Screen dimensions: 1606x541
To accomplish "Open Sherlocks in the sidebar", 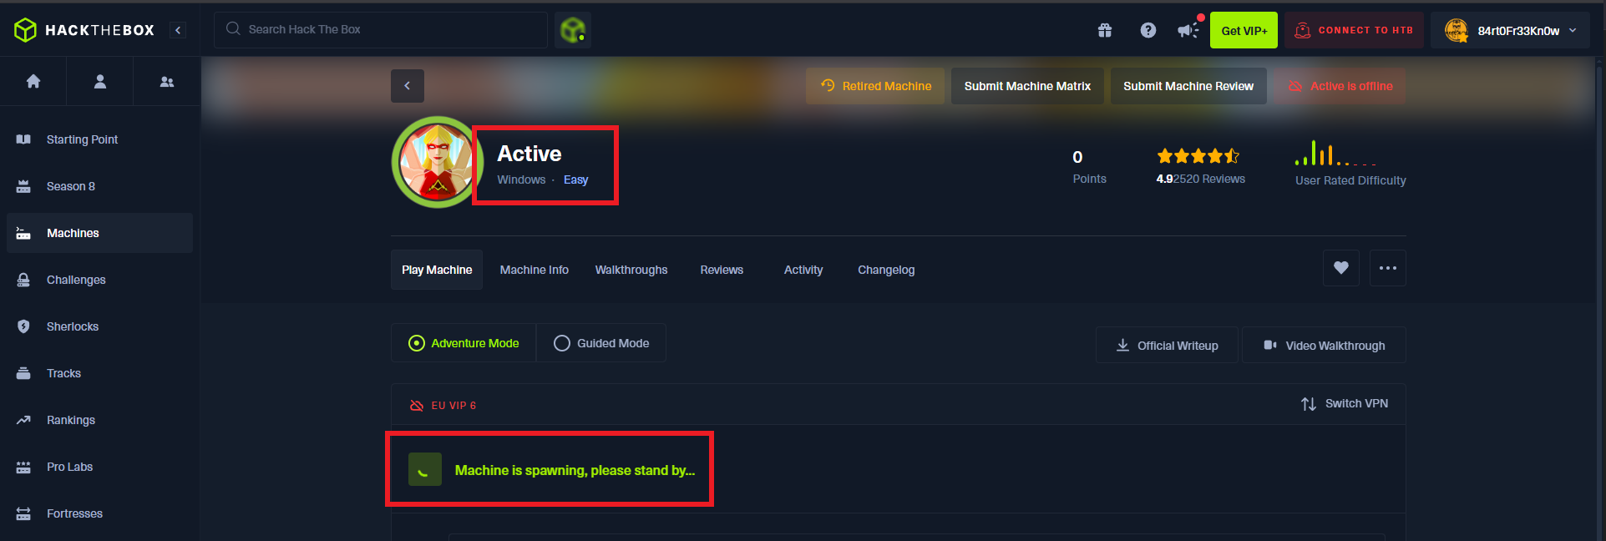I will (99, 326).
